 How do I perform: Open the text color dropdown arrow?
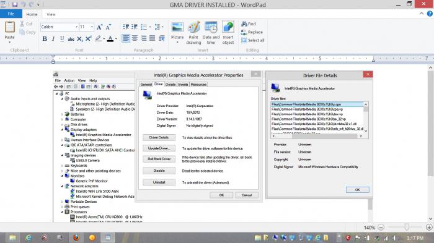pos(116,39)
